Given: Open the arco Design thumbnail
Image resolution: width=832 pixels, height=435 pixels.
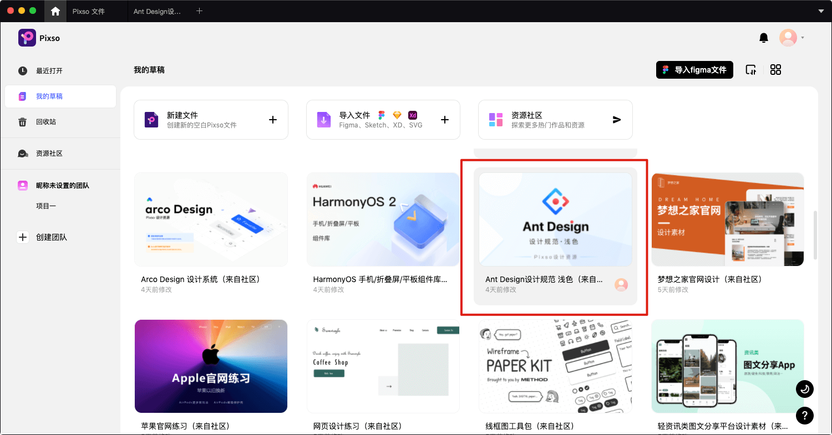Looking at the screenshot, I should [x=211, y=219].
